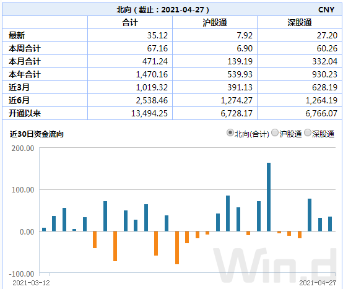Click the 本年合计 row label
Image resolution: width=343 pixels, height=289 pixels.
[25, 74]
